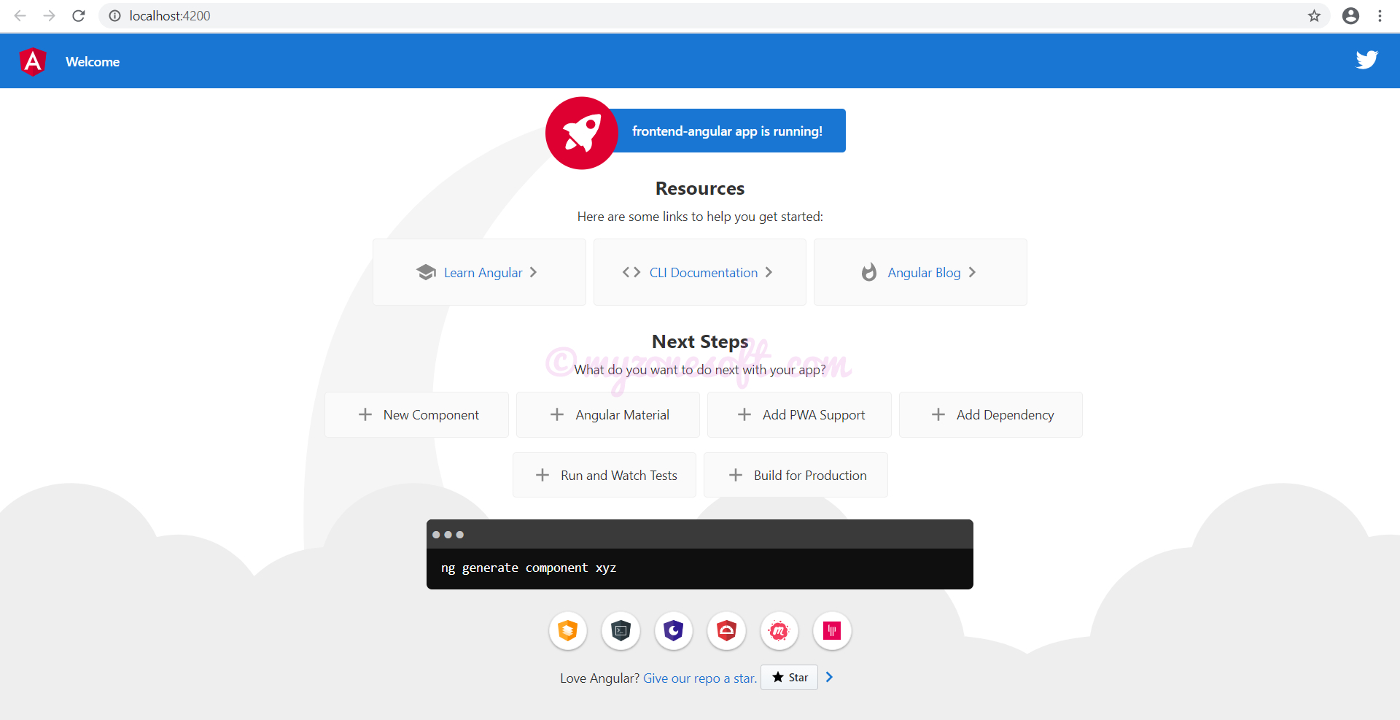Open the Twitter bird icon link
1400x720 pixels.
[x=1366, y=60]
